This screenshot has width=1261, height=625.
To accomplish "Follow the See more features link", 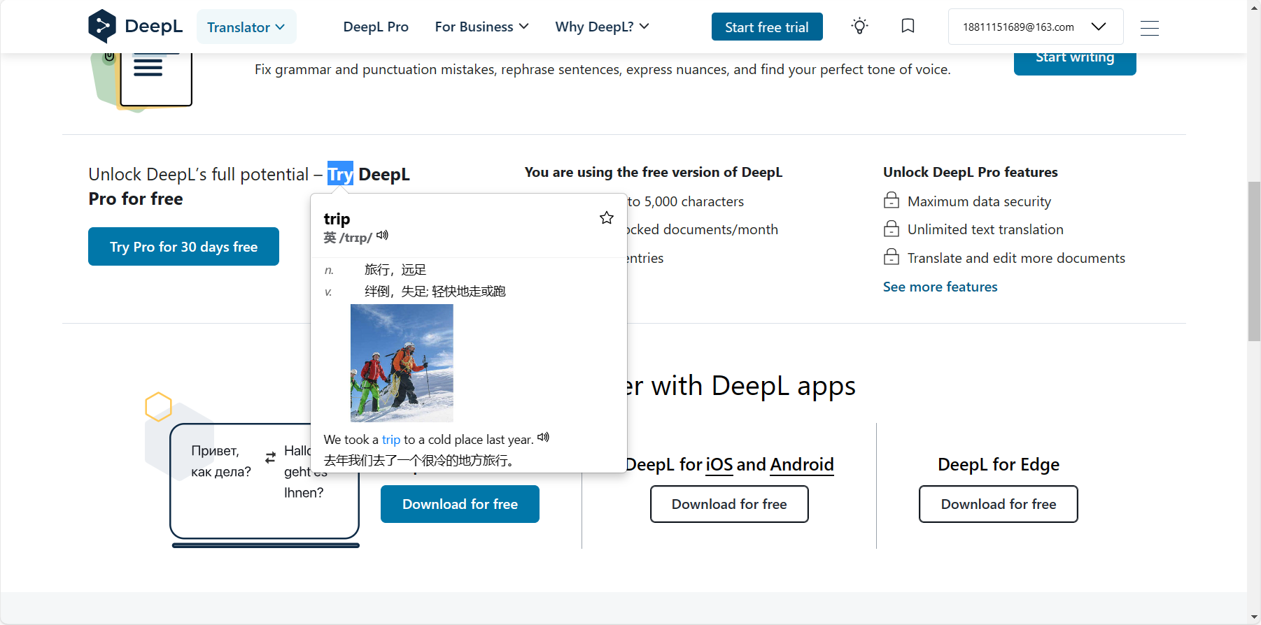I will point(940,287).
